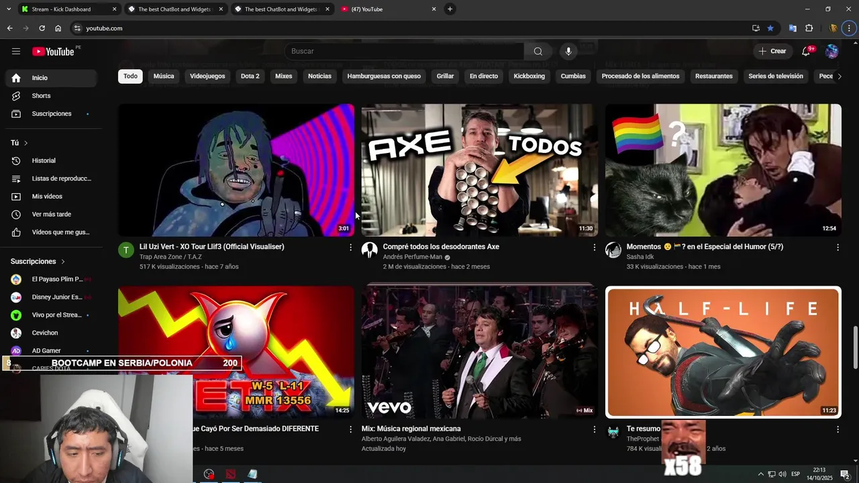Click the search magnifier button
The height and width of the screenshot is (483, 859).
click(538, 51)
